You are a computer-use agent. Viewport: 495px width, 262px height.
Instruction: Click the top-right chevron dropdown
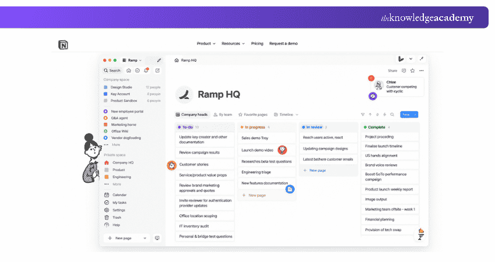point(411,59)
